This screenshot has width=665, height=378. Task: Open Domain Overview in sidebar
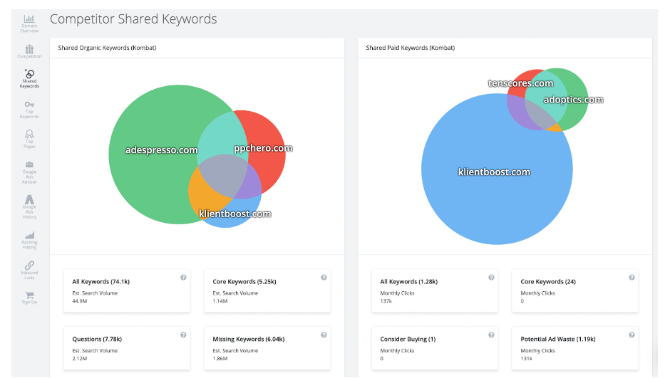(29, 23)
